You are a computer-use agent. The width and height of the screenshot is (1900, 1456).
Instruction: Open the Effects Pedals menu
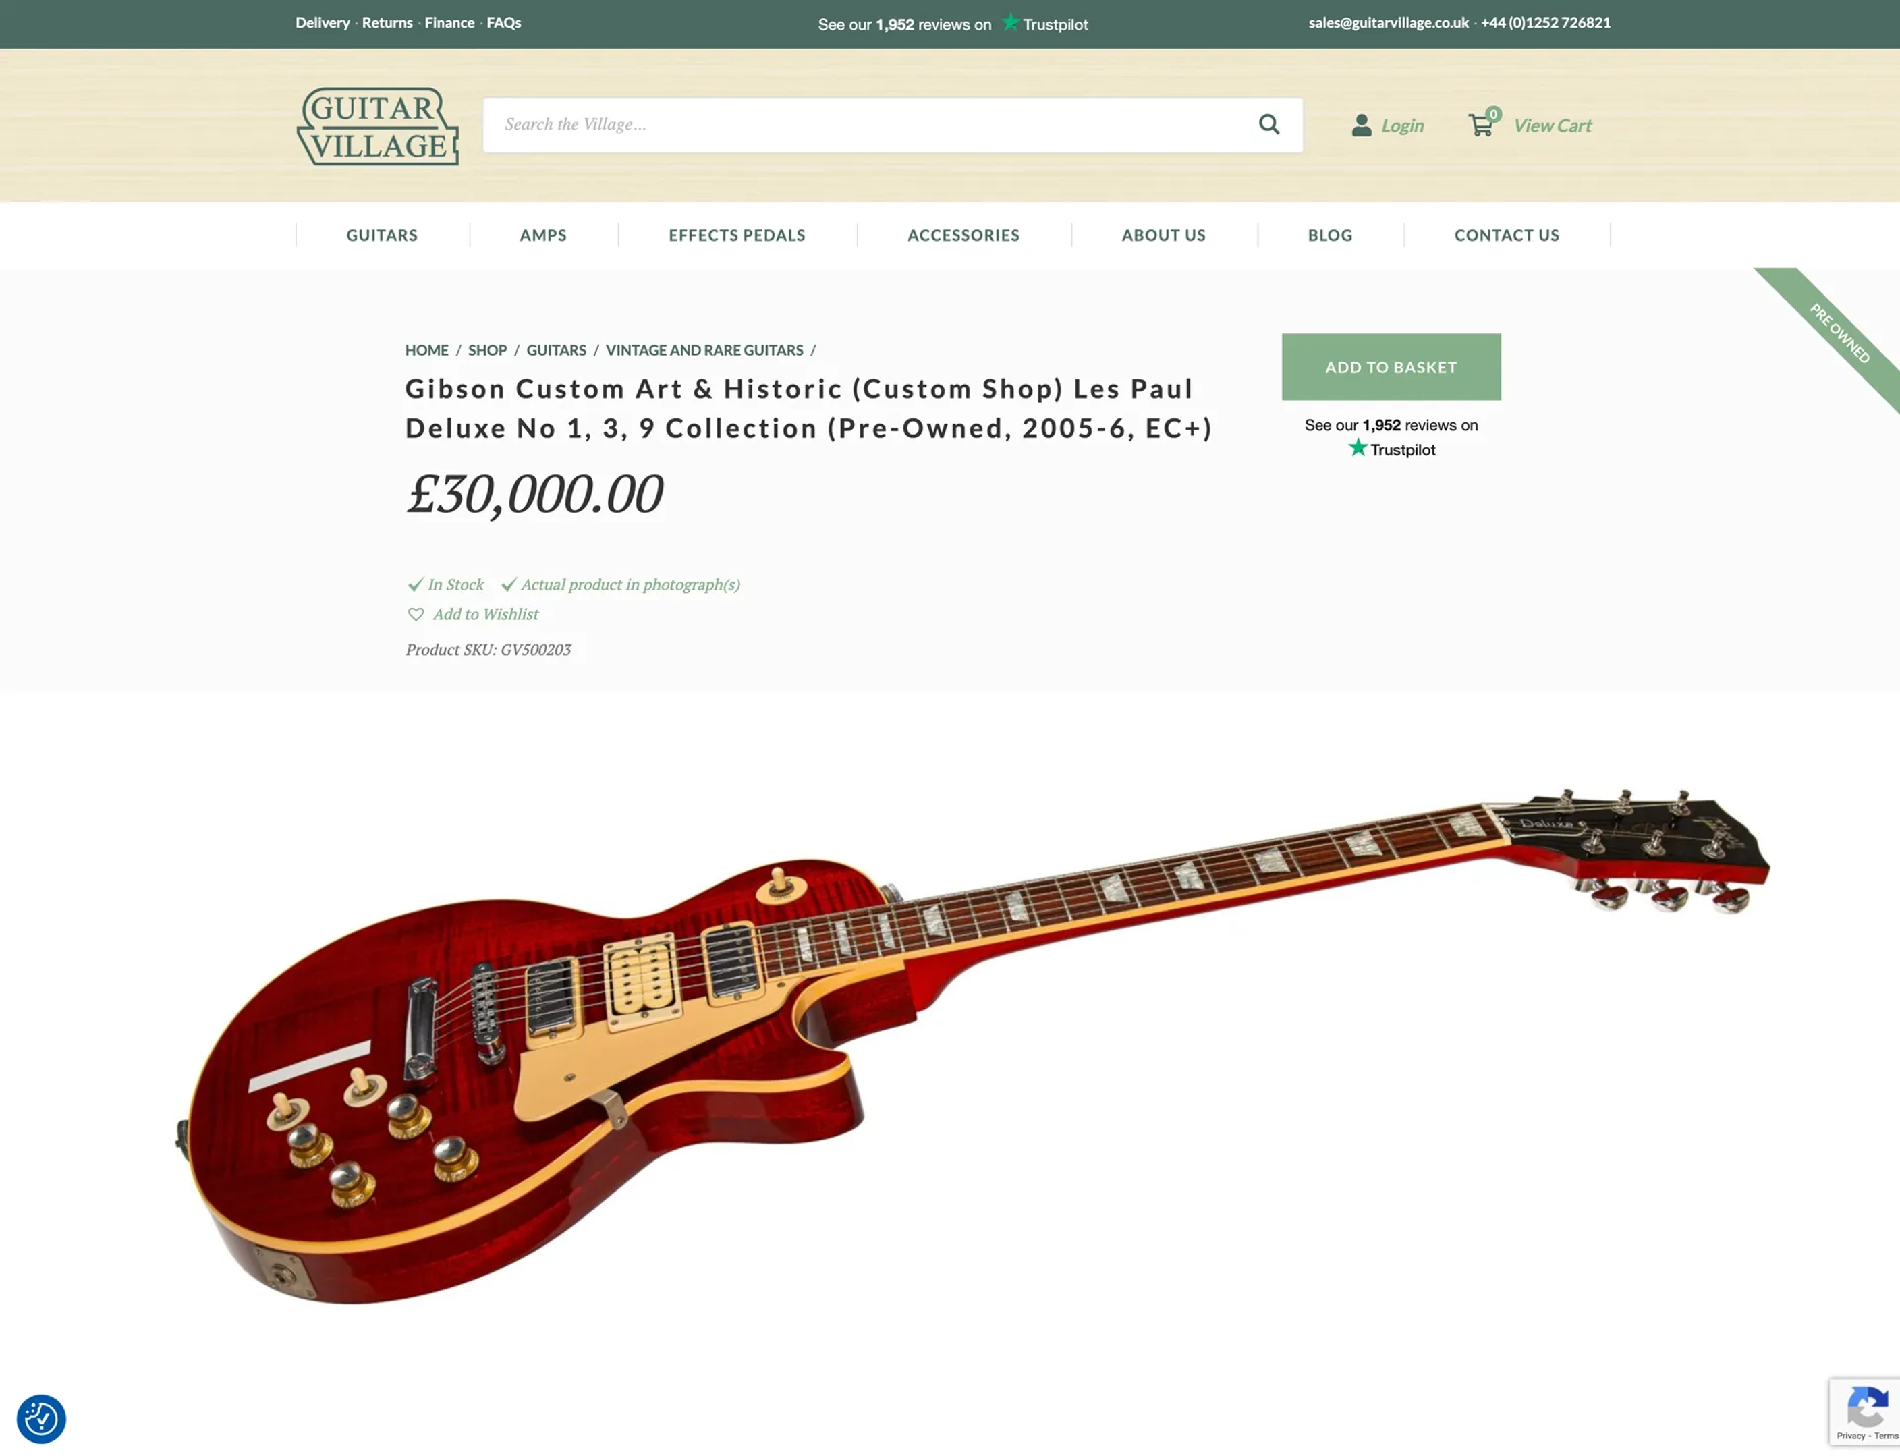coord(737,235)
